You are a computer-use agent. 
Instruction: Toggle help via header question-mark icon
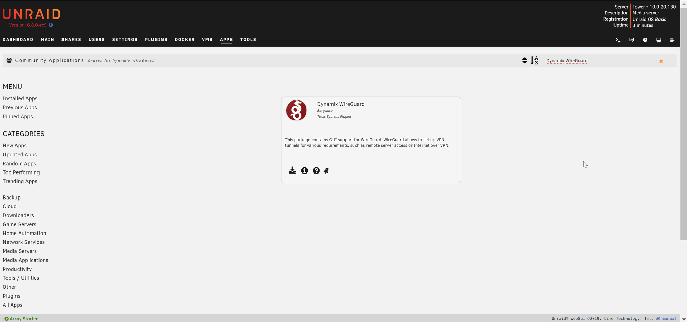645,40
